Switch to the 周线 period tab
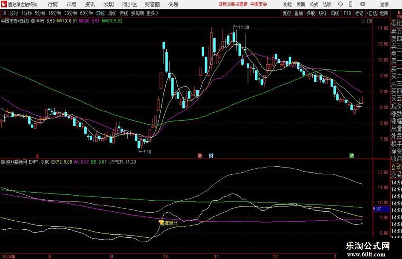402x259 pixels. pyautogui.click(x=112, y=13)
